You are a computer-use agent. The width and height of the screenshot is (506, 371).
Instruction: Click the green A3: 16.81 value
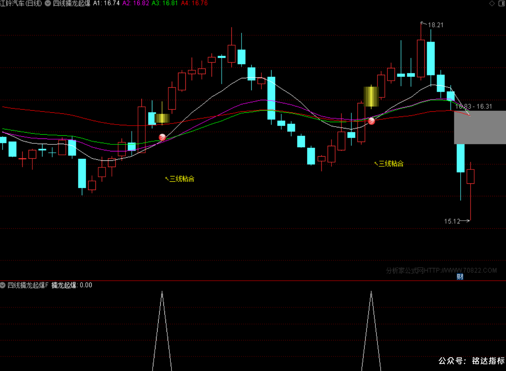tap(165, 3)
